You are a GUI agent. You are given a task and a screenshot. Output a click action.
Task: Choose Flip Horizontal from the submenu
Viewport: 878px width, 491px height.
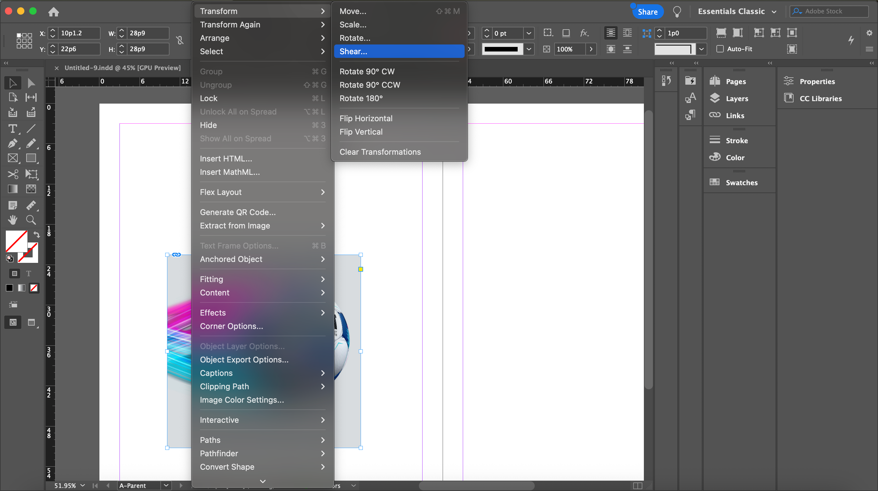point(366,118)
